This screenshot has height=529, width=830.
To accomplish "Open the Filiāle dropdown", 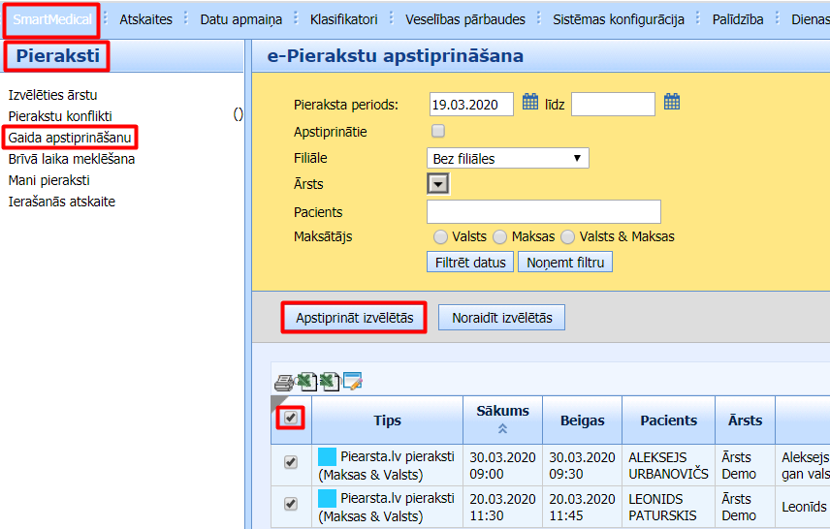I will [x=507, y=158].
